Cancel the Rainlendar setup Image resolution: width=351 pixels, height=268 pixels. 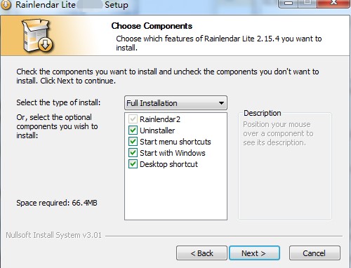coord(314,253)
